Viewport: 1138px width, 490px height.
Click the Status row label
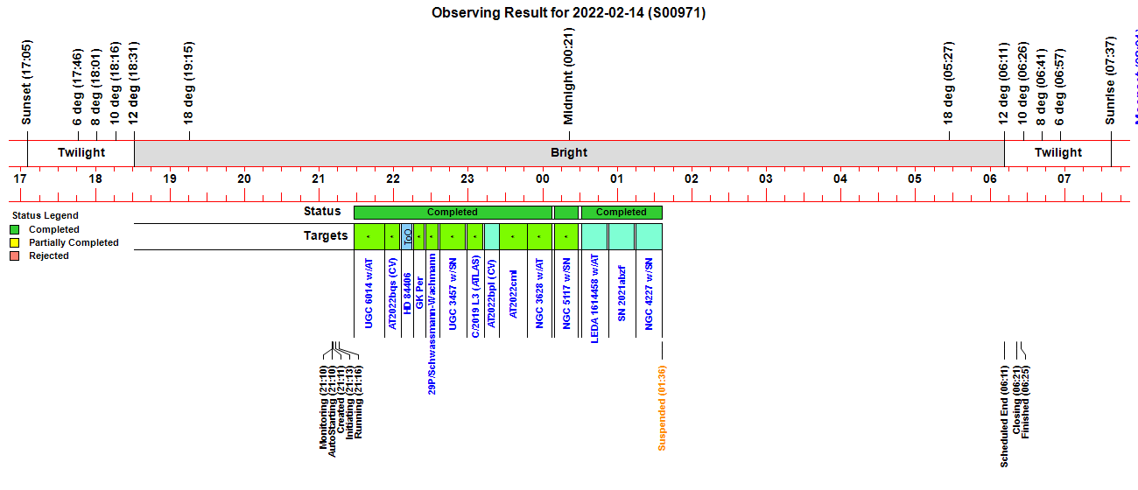322,211
